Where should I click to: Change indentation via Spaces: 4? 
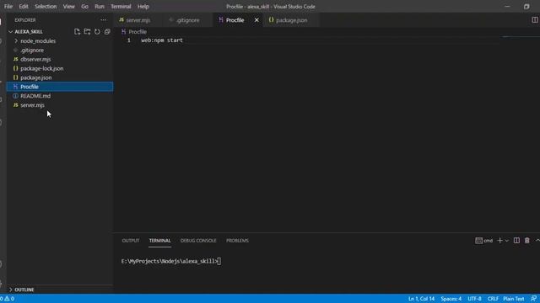pyautogui.click(x=451, y=299)
